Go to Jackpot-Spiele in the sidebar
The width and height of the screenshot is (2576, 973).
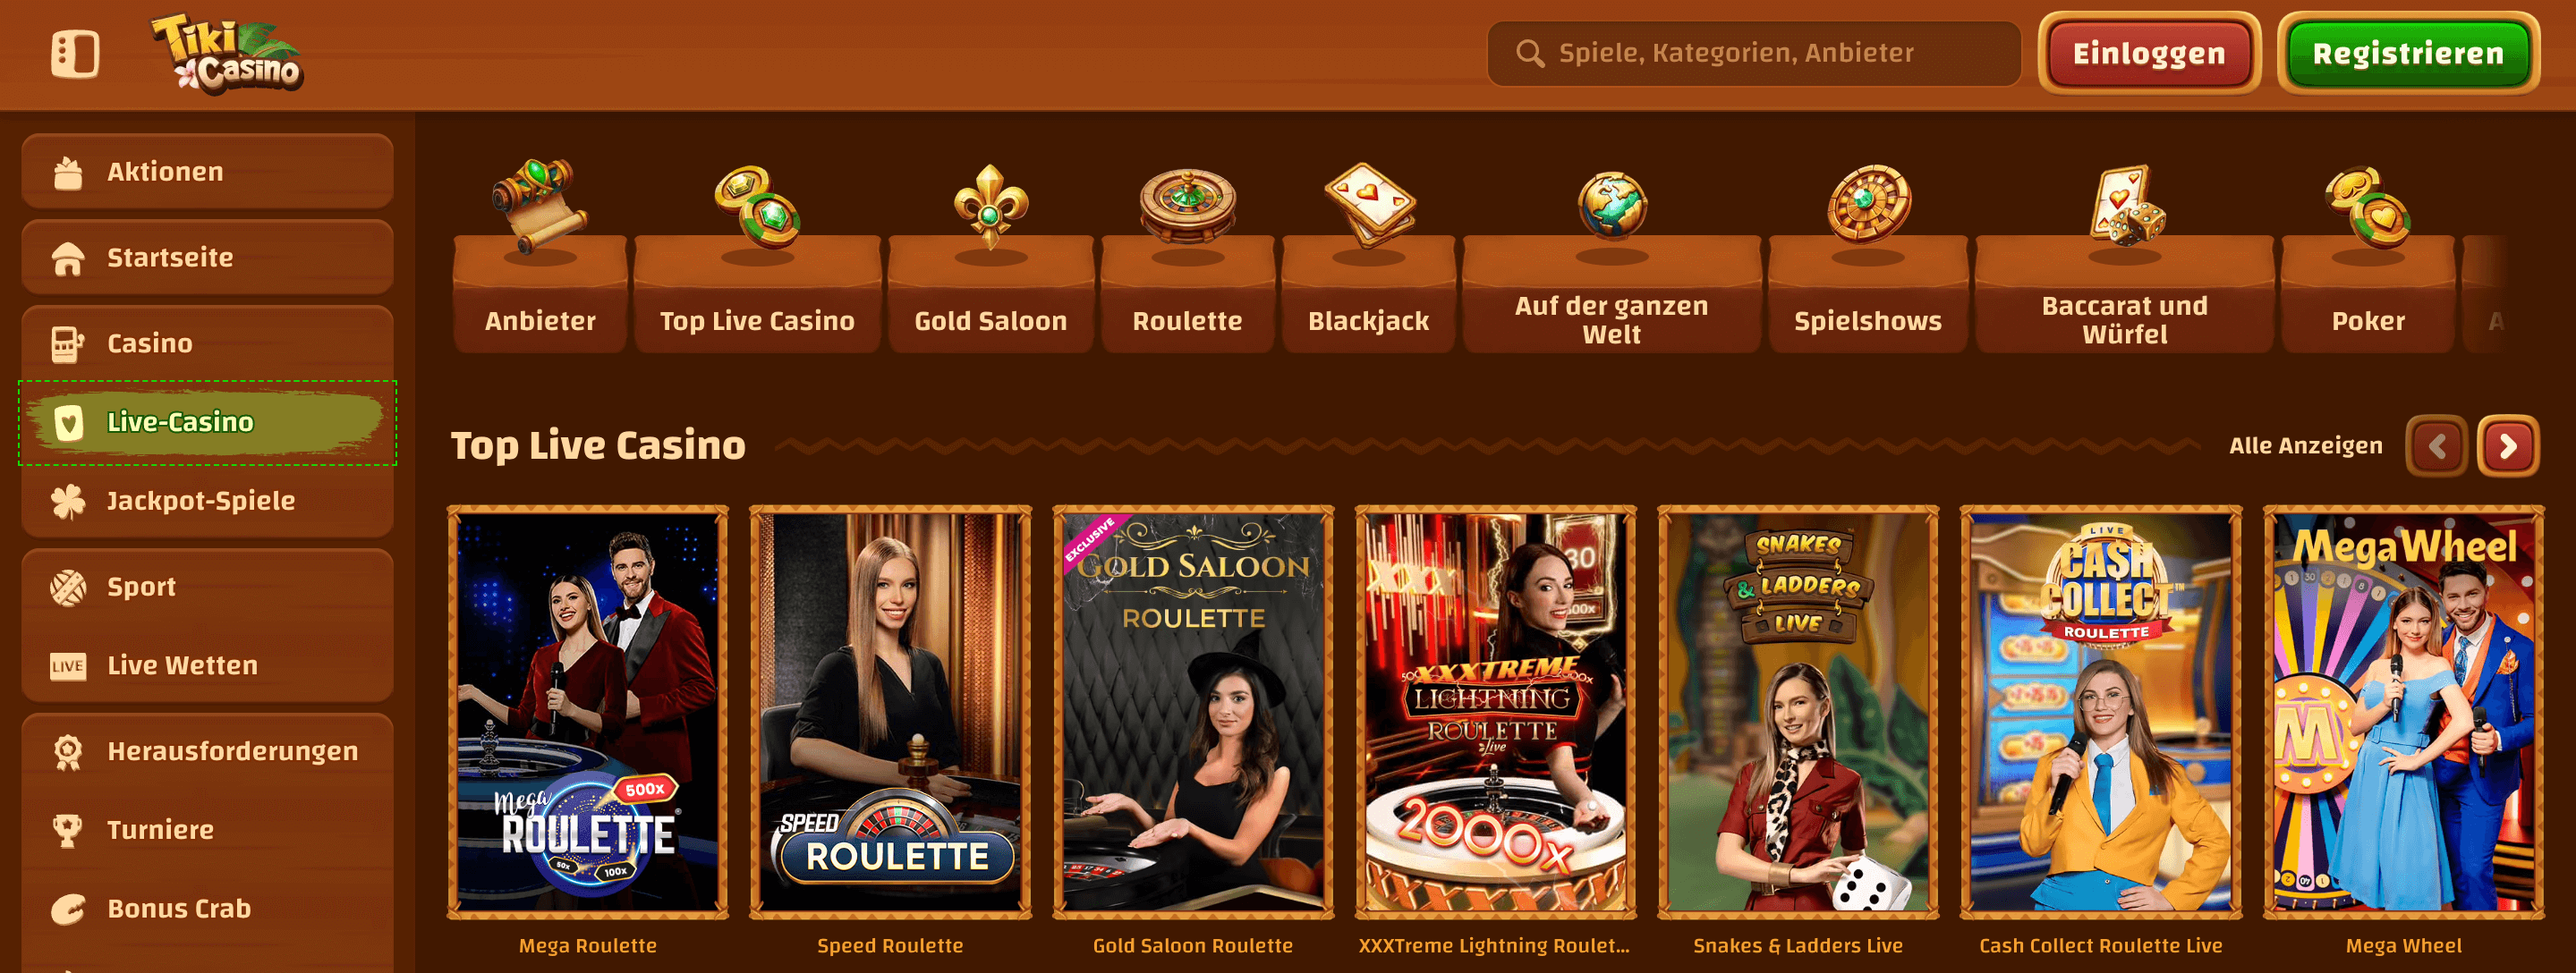[207, 501]
